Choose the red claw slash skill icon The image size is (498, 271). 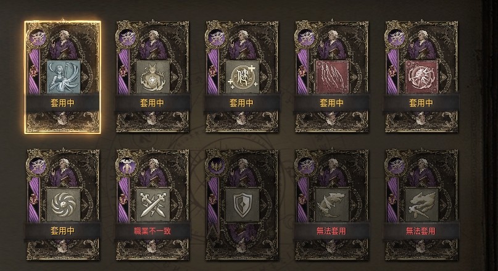[332, 77]
